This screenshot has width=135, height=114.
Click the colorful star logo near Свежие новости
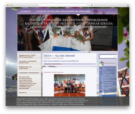click(x=102, y=63)
